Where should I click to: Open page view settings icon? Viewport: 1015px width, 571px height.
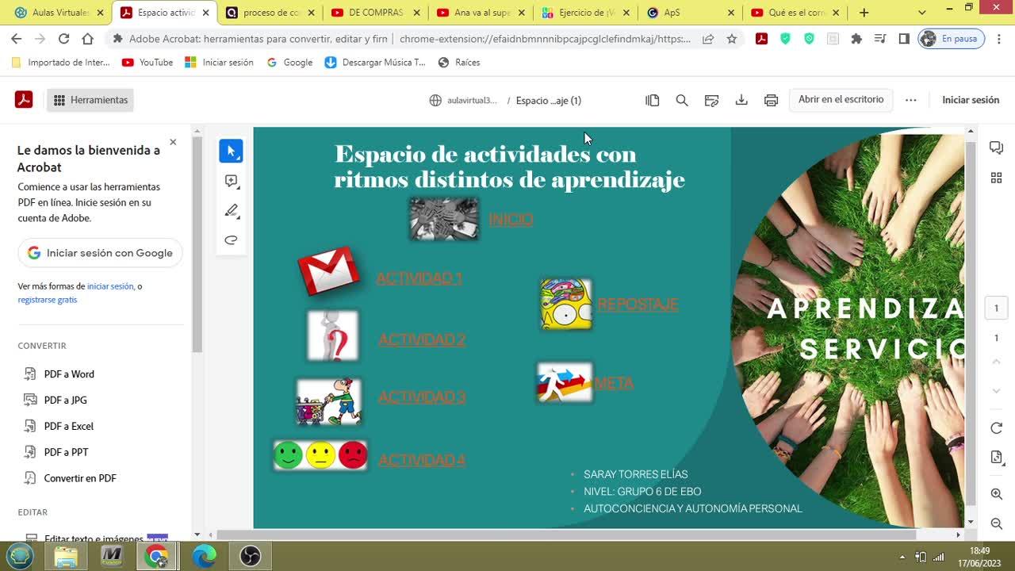tap(653, 100)
